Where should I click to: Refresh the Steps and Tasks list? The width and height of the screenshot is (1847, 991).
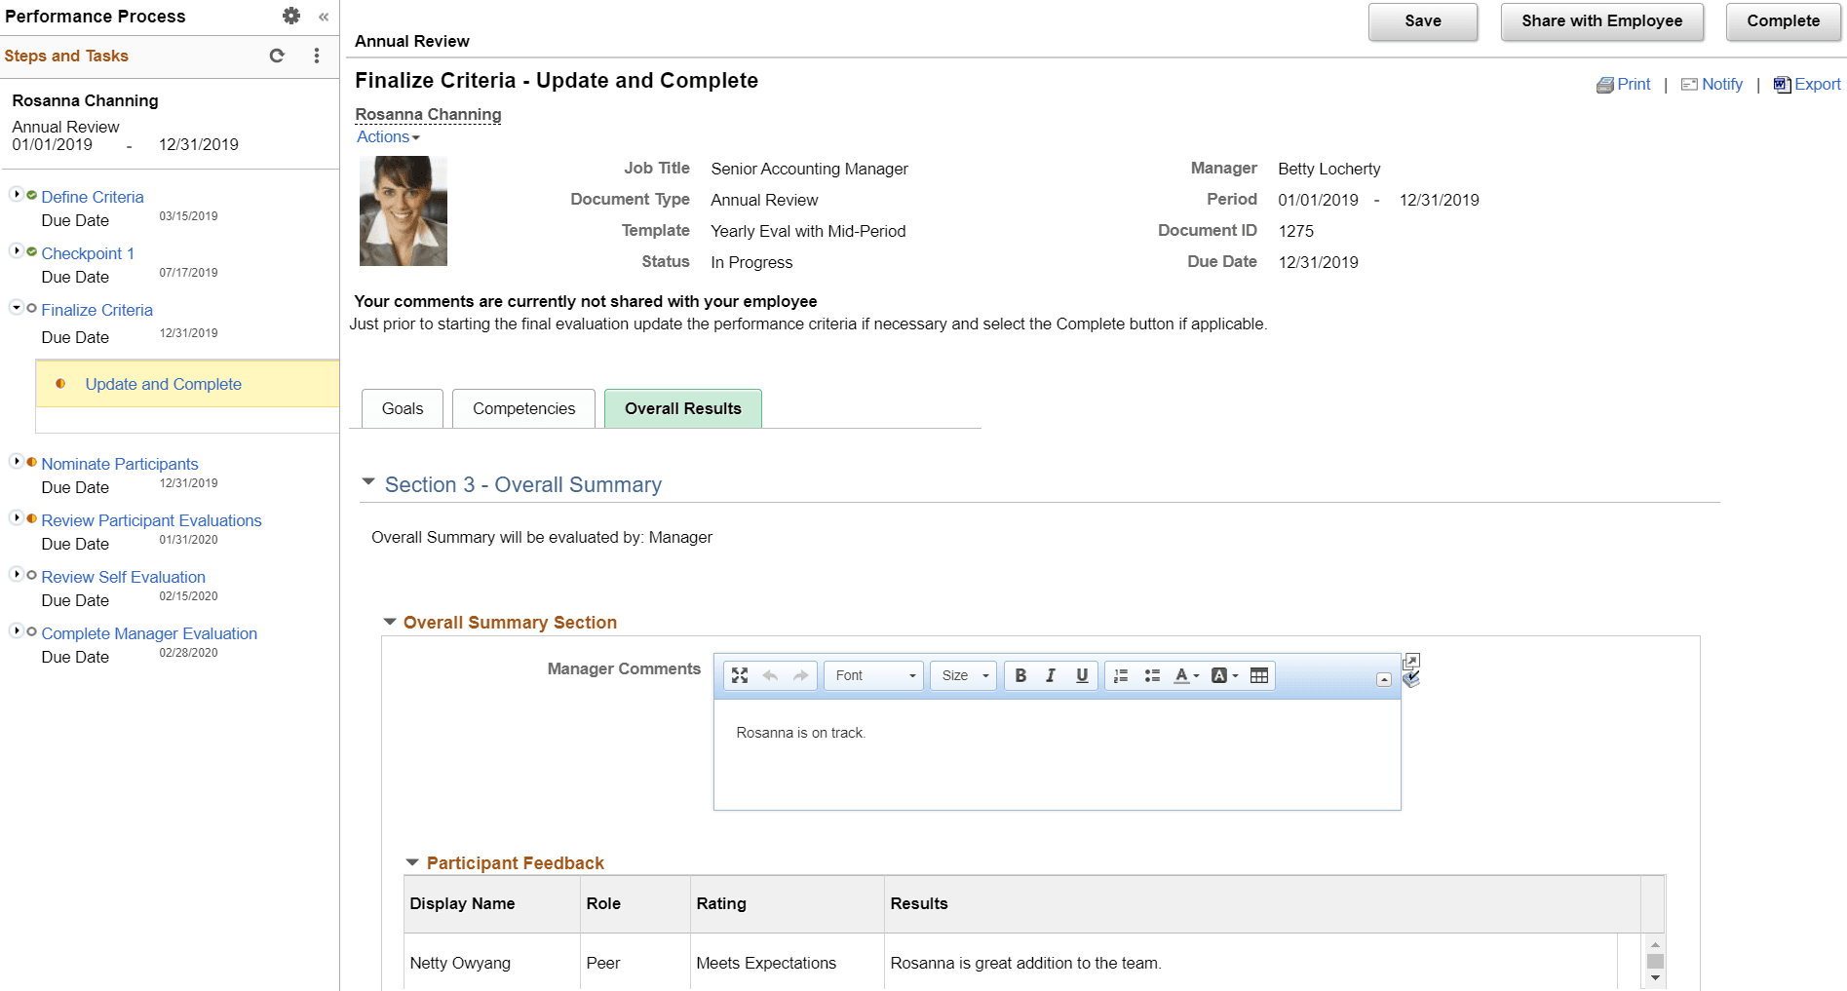(277, 56)
